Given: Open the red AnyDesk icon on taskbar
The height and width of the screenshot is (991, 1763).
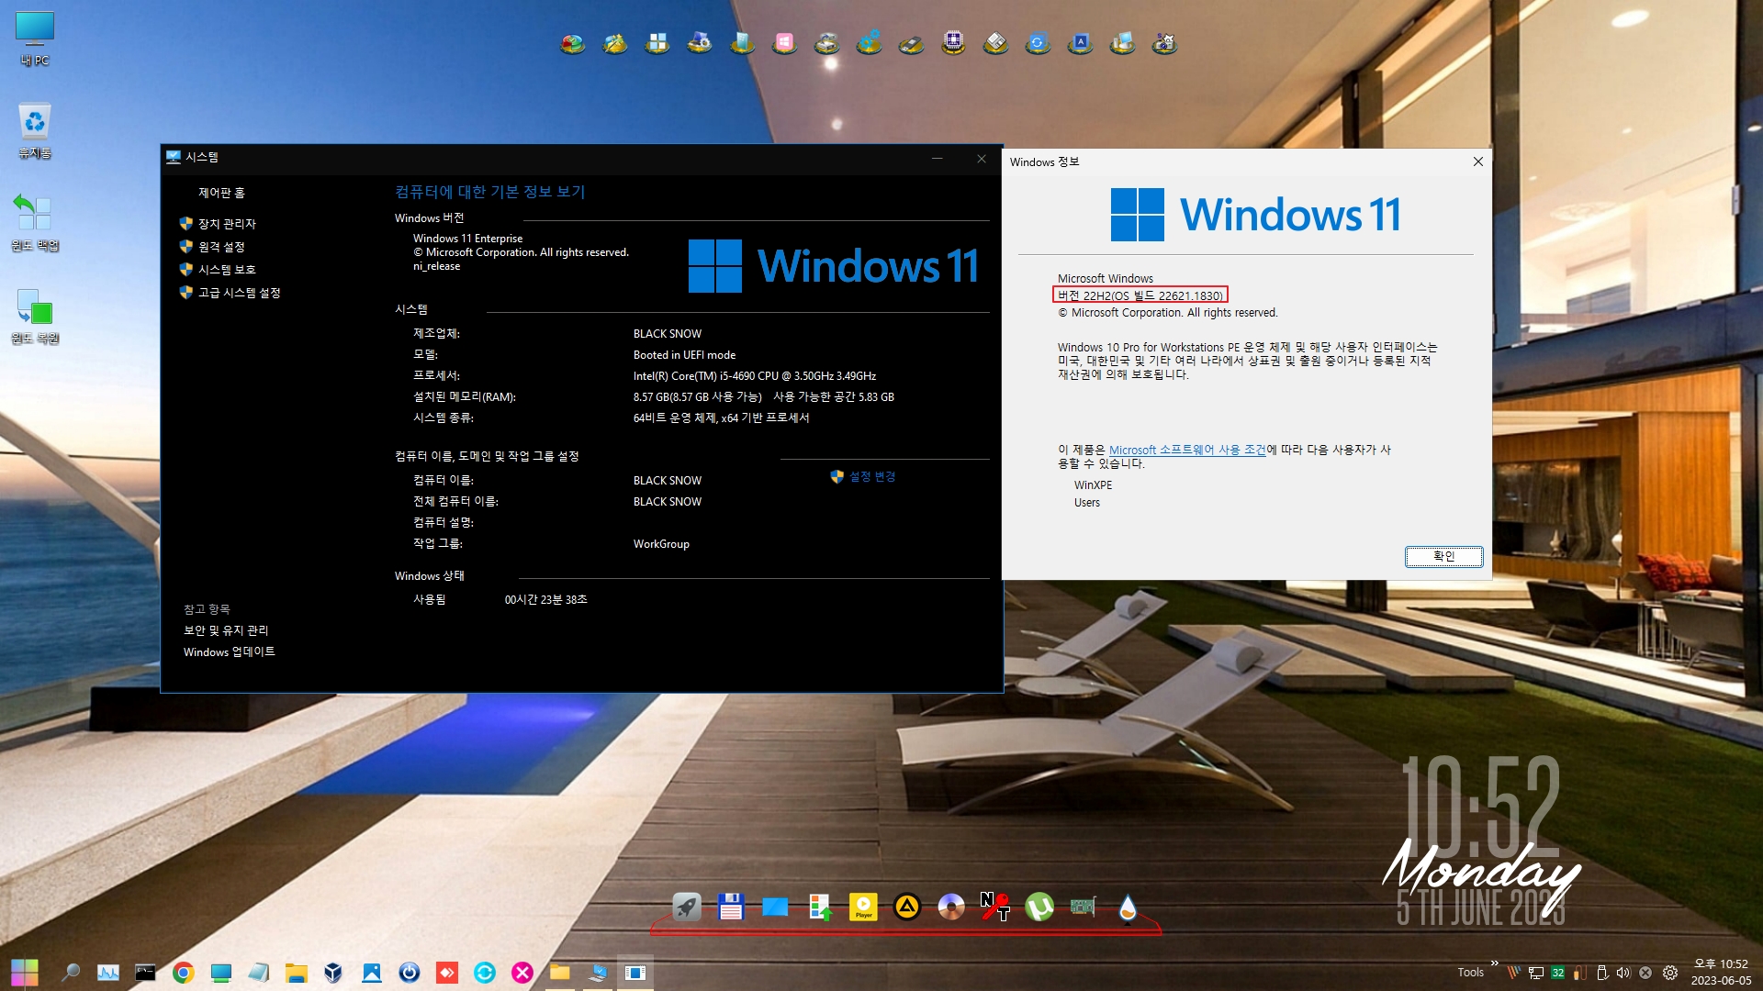Looking at the screenshot, I should pyautogui.click(x=446, y=973).
